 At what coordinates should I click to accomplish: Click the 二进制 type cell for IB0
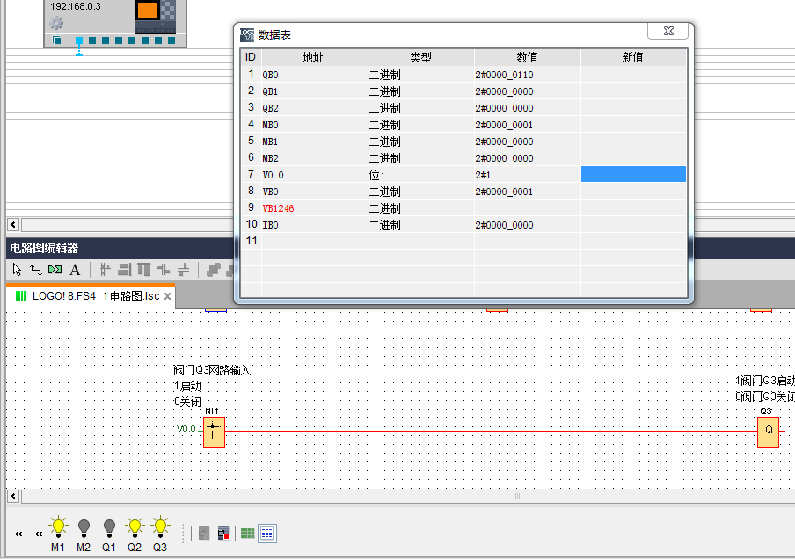421,225
